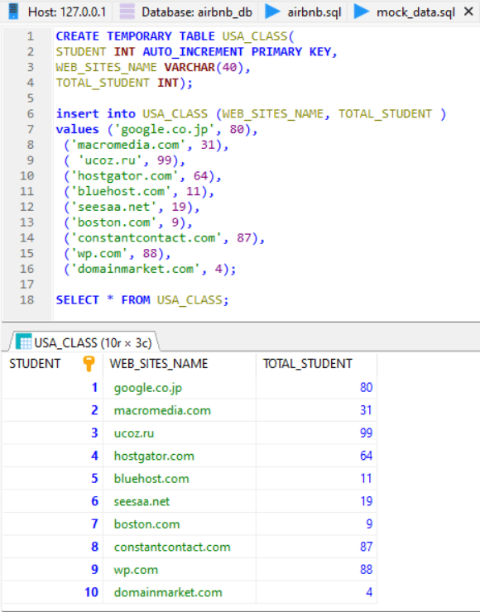
Task: Select the seesaa.net result cell
Action: [180, 501]
